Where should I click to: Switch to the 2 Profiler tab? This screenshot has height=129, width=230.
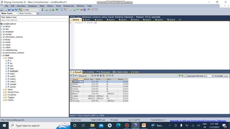click(89, 72)
